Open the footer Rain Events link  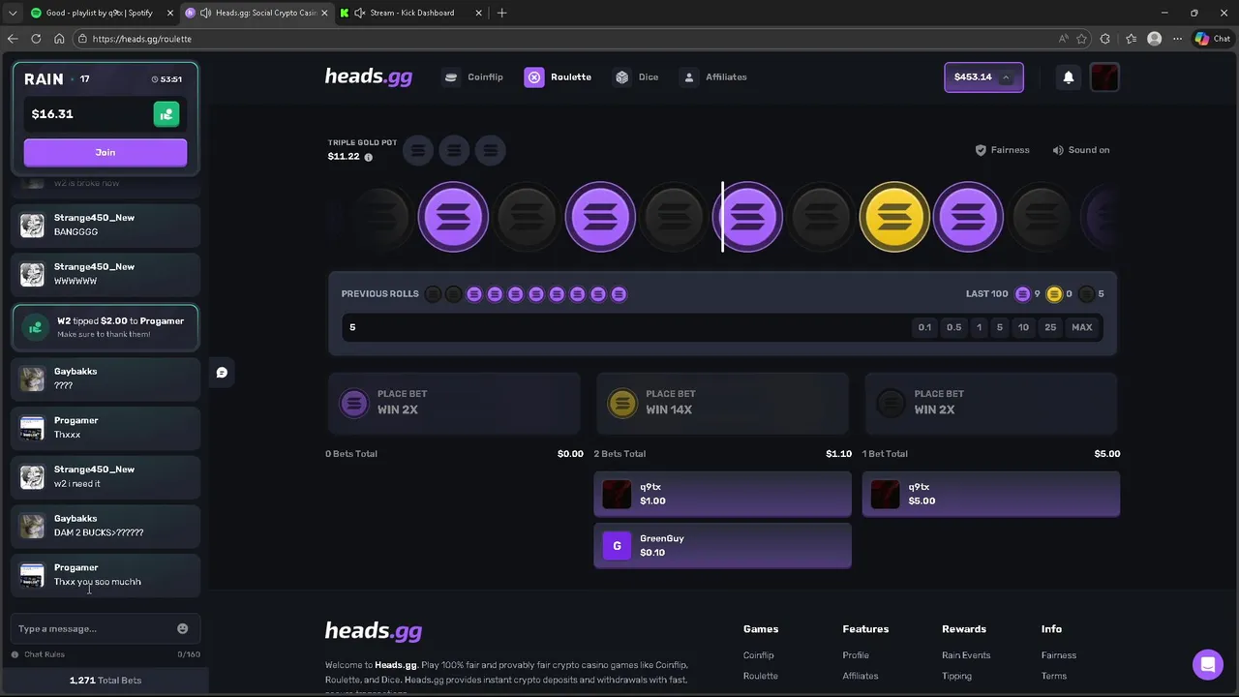point(966,655)
